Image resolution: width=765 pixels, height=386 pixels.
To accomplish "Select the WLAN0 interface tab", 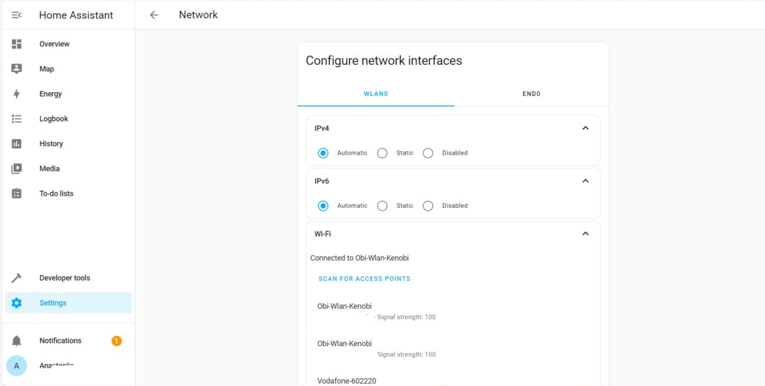I will [x=376, y=94].
